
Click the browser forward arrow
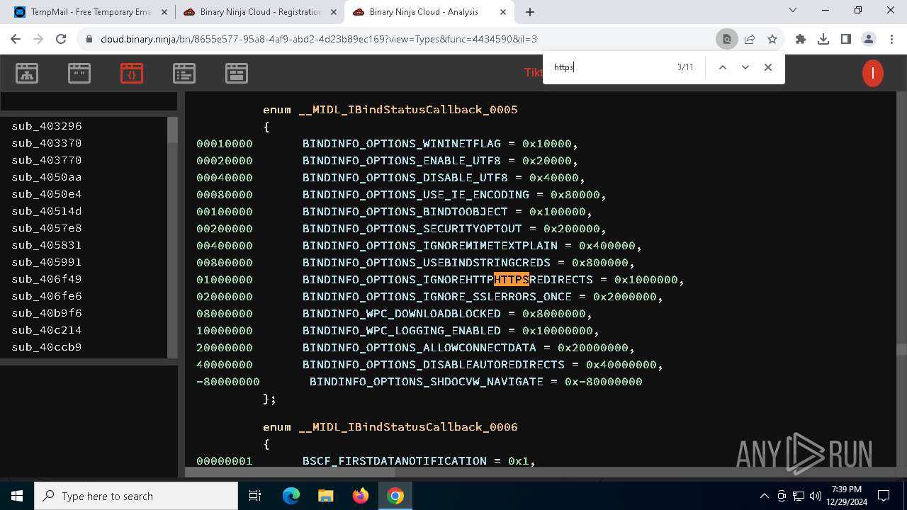tap(38, 40)
